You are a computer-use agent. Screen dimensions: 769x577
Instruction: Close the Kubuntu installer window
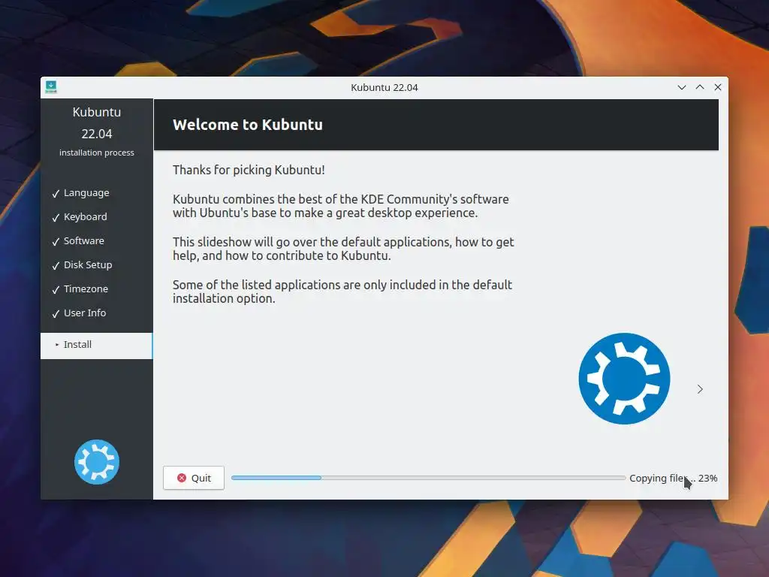tap(717, 87)
